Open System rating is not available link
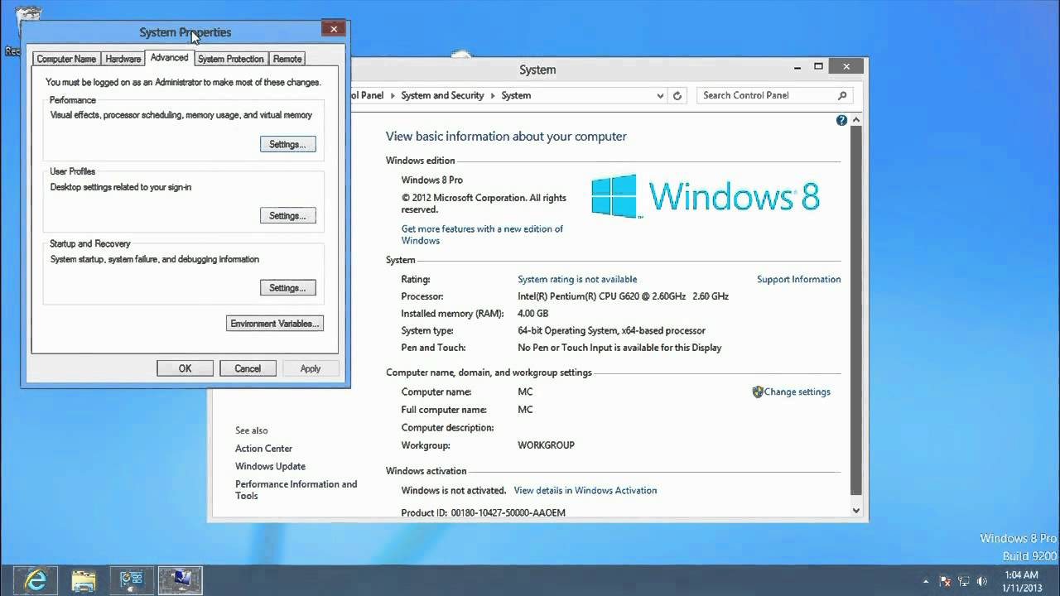 pyautogui.click(x=577, y=279)
